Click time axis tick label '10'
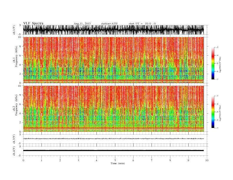This screenshot has width=233, height=180. (x=207, y=160)
